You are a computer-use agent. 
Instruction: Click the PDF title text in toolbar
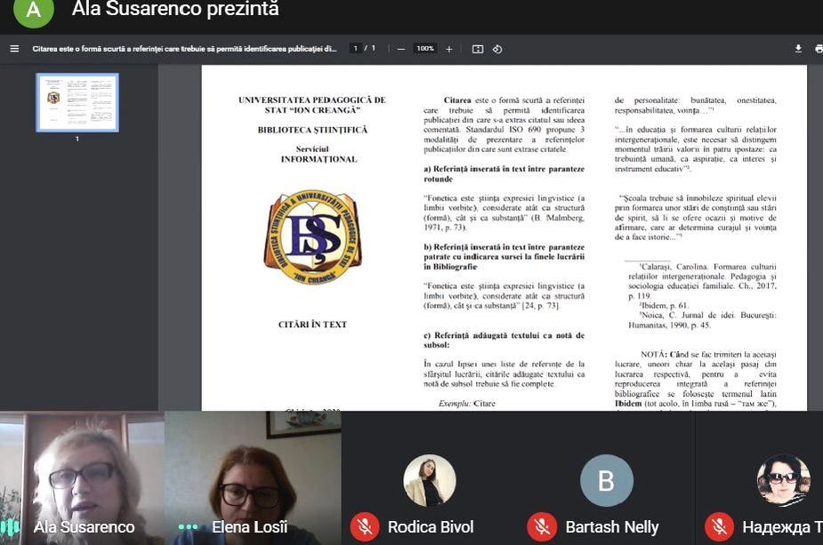pos(184,49)
